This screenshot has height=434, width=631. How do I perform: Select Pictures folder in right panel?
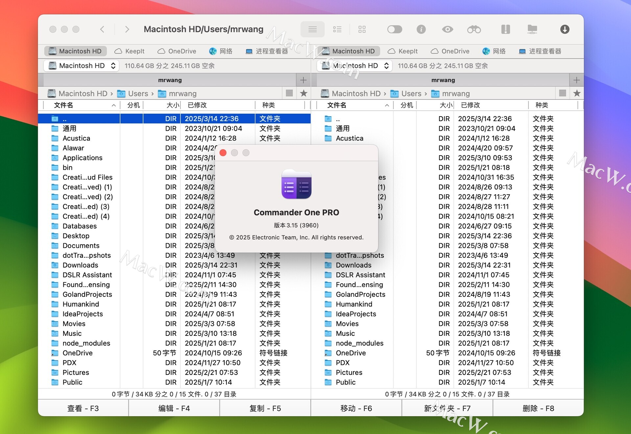[x=447, y=372]
